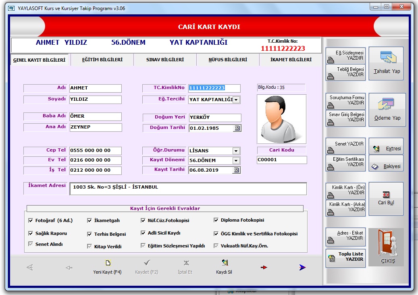Switch to EĞİTİM BİLGİLERİ tab

point(102,59)
